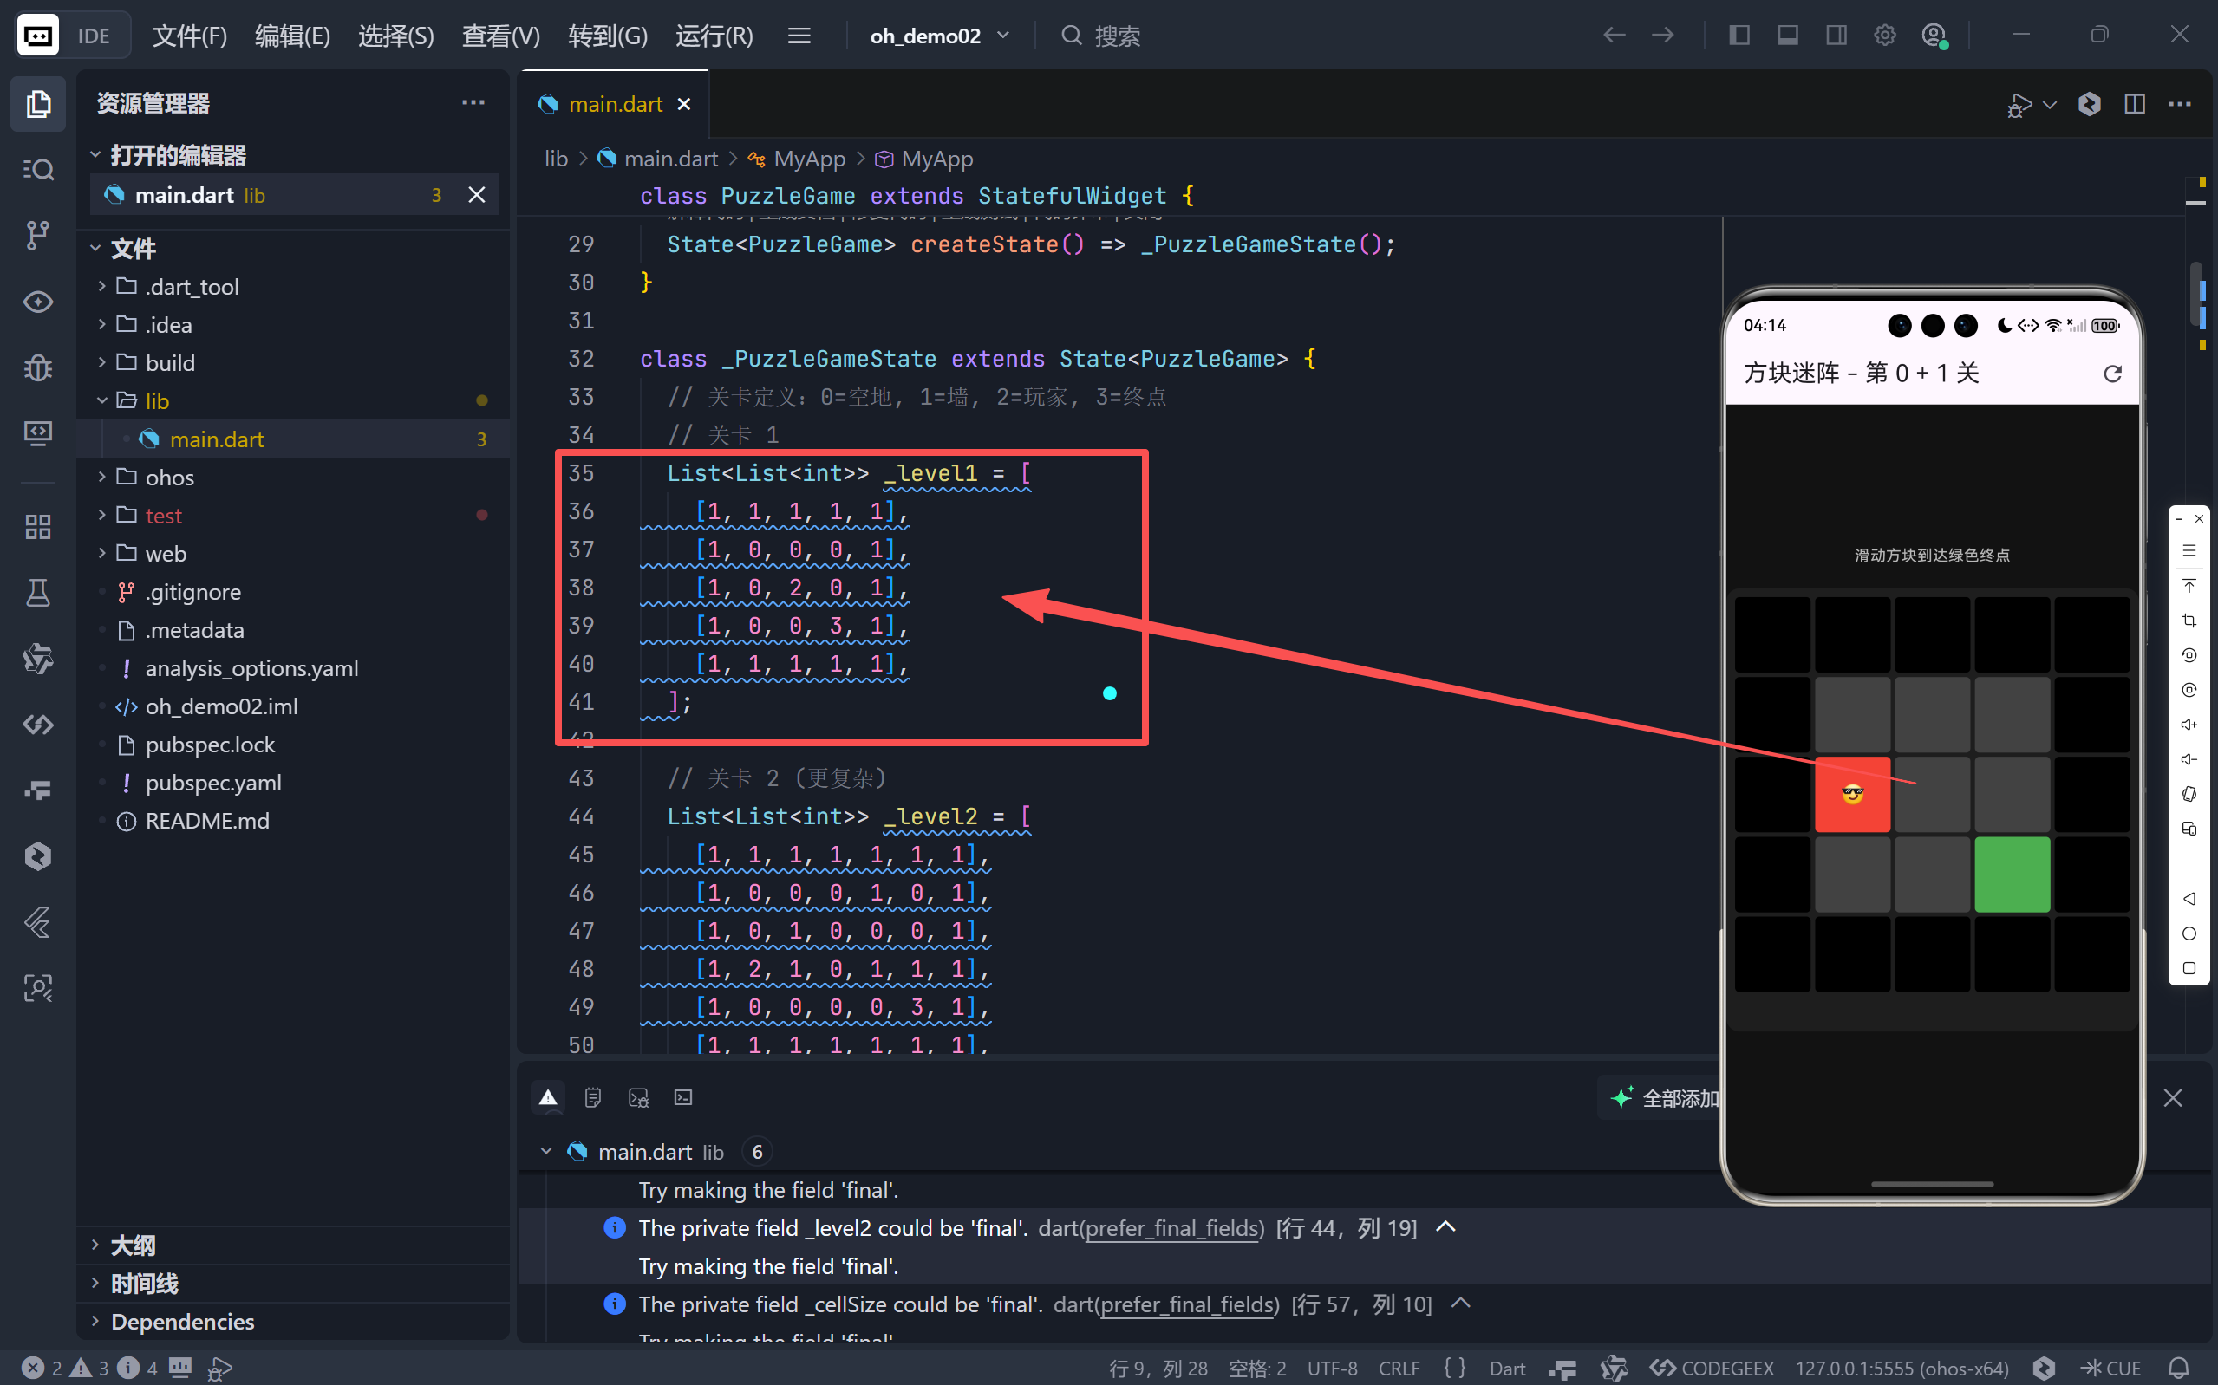Expand the build folder
Viewport: 2218px width, 1385px height.
pyautogui.click(x=169, y=363)
